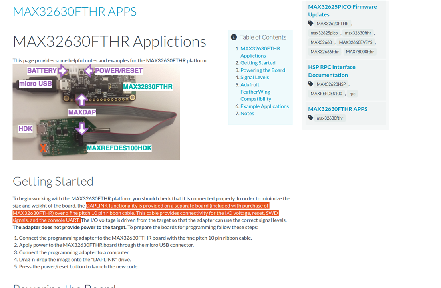Click 'This page provides some helpful notes' sentence

tap(110, 60)
